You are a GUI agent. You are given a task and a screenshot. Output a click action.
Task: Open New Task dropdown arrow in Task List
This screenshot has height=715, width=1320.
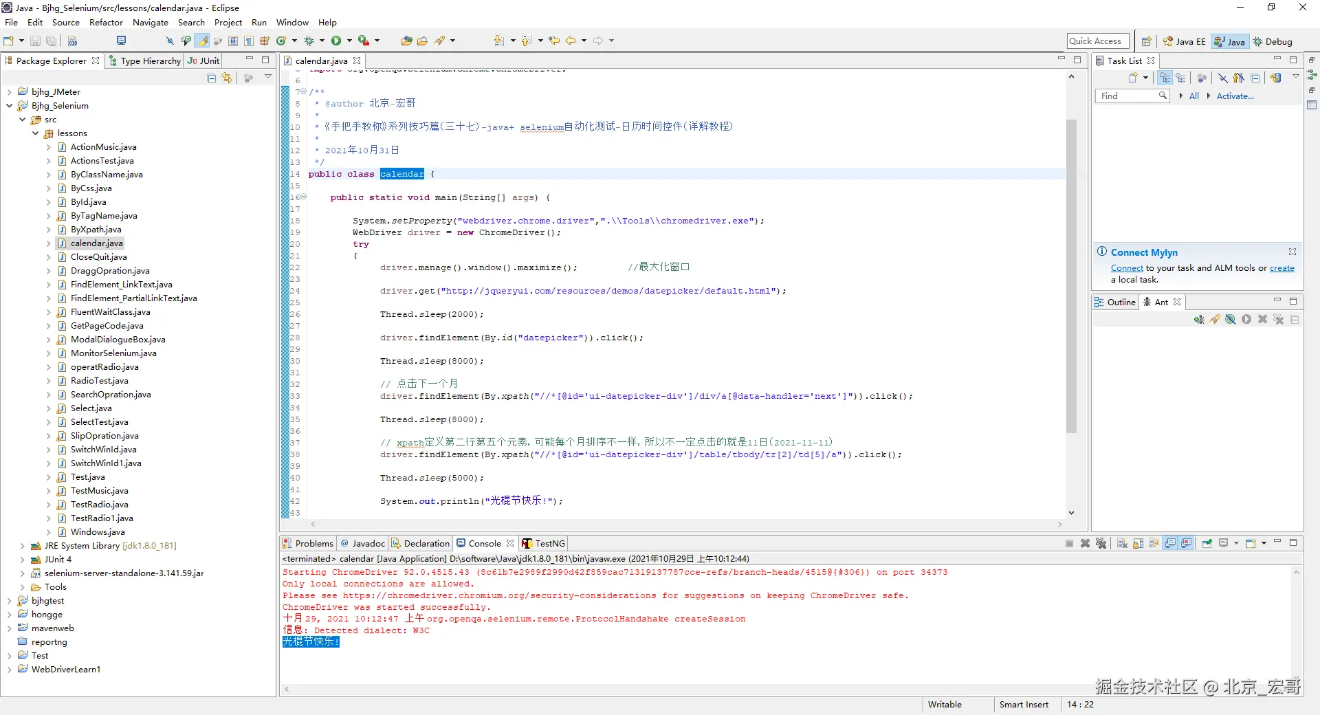click(1145, 78)
